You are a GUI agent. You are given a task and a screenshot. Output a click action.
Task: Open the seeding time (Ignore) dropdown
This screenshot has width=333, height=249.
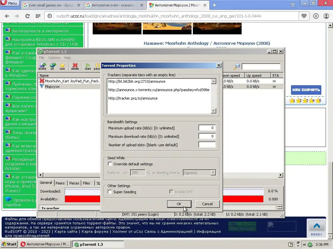(199, 173)
